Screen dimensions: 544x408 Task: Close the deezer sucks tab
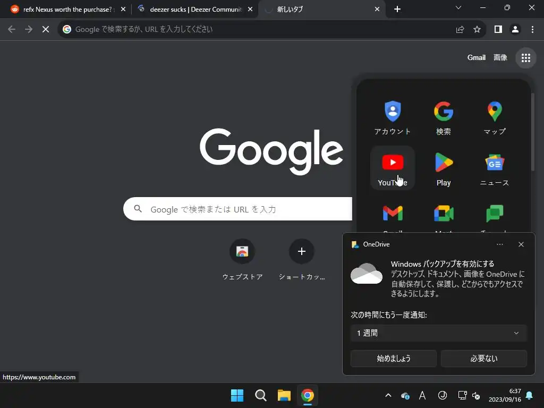click(x=250, y=10)
